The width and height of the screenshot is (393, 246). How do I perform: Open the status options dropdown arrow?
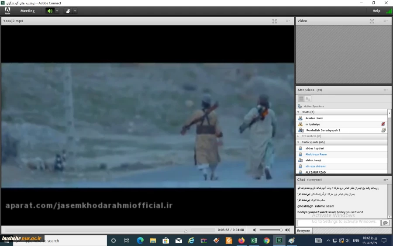pyautogui.click(x=75, y=11)
